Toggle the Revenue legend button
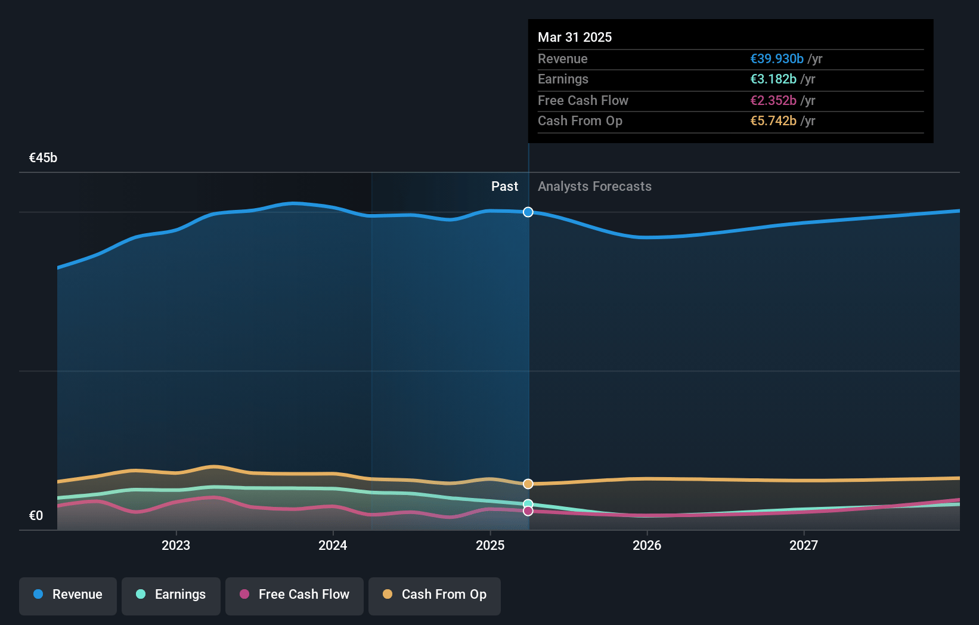979x625 pixels. click(x=68, y=595)
